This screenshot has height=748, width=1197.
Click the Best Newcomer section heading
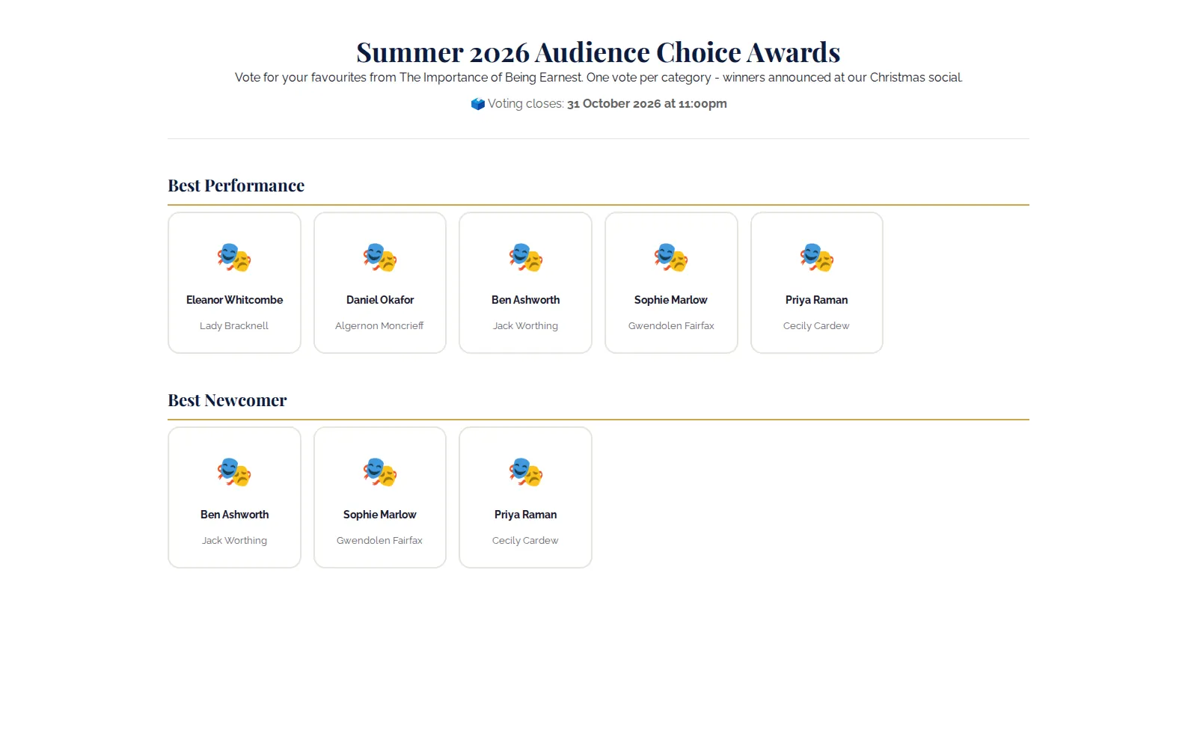(x=227, y=400)
